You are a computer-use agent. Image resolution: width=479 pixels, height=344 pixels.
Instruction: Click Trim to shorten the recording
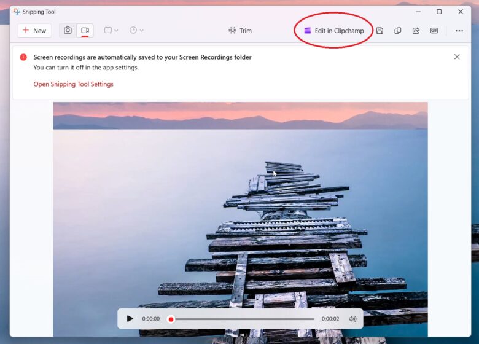pos(240,31)
